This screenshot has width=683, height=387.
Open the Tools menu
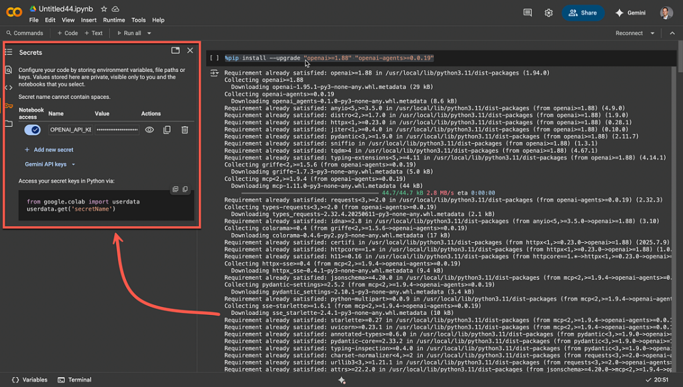[x=138, y=20]
